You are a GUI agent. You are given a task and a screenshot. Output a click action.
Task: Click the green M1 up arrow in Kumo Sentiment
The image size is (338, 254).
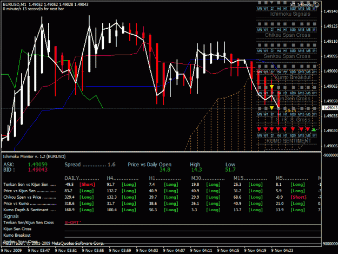point(314,129)
